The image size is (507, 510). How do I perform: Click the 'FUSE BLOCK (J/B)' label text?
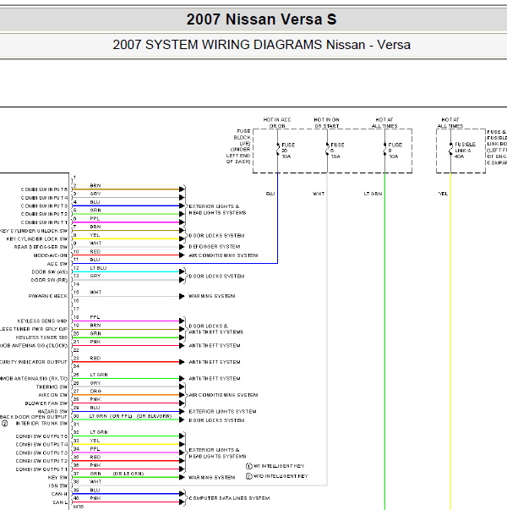click(x=242, y=137)
